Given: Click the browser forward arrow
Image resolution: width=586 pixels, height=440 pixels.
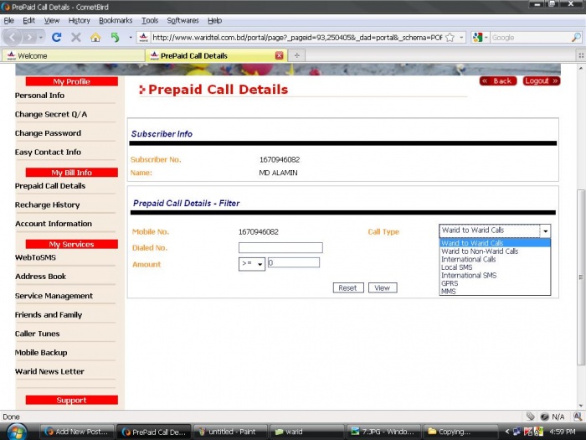Looking at the screenshot, I should (x=29, y=38).
